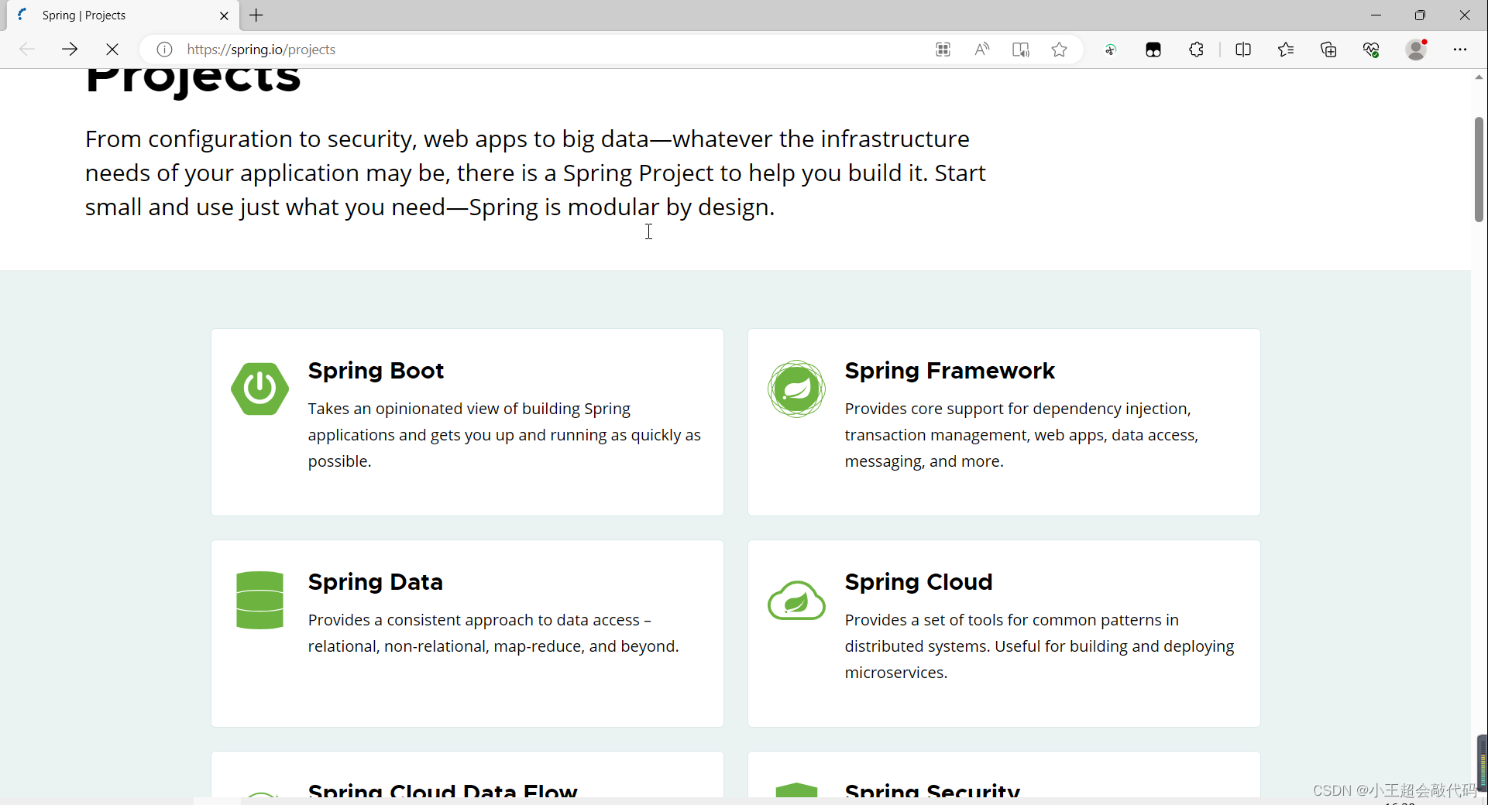Image resolution: width=1488 pixels, height=805 pixels.
Task: Open the Spring Framework project title
Action: coord(950,371)
